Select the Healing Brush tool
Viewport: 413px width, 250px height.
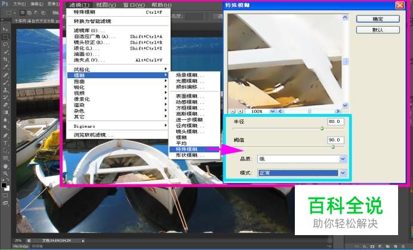[5, 75]
